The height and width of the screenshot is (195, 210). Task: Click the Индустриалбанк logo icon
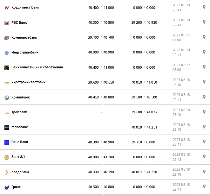tap(6, 53)
